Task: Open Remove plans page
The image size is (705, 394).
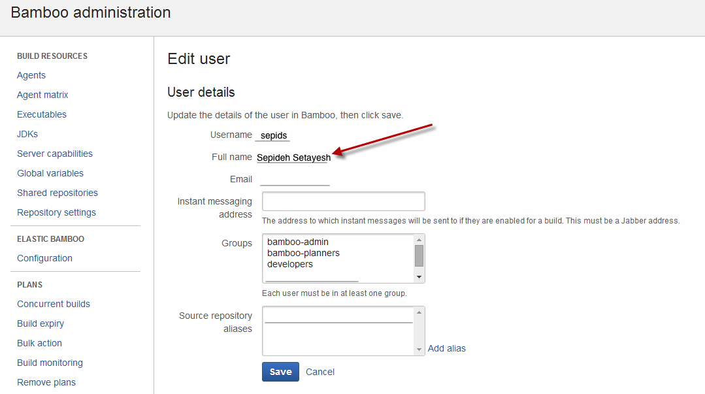Action: click(46, 382)
